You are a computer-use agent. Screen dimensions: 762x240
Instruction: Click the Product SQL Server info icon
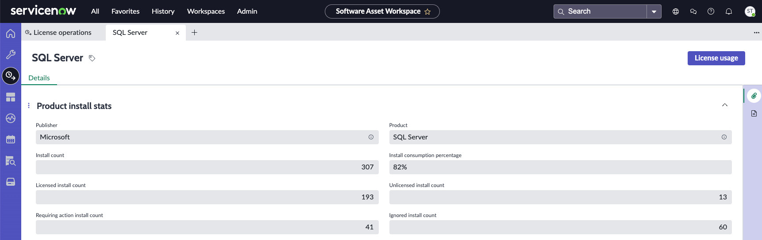tap(724, 137)
